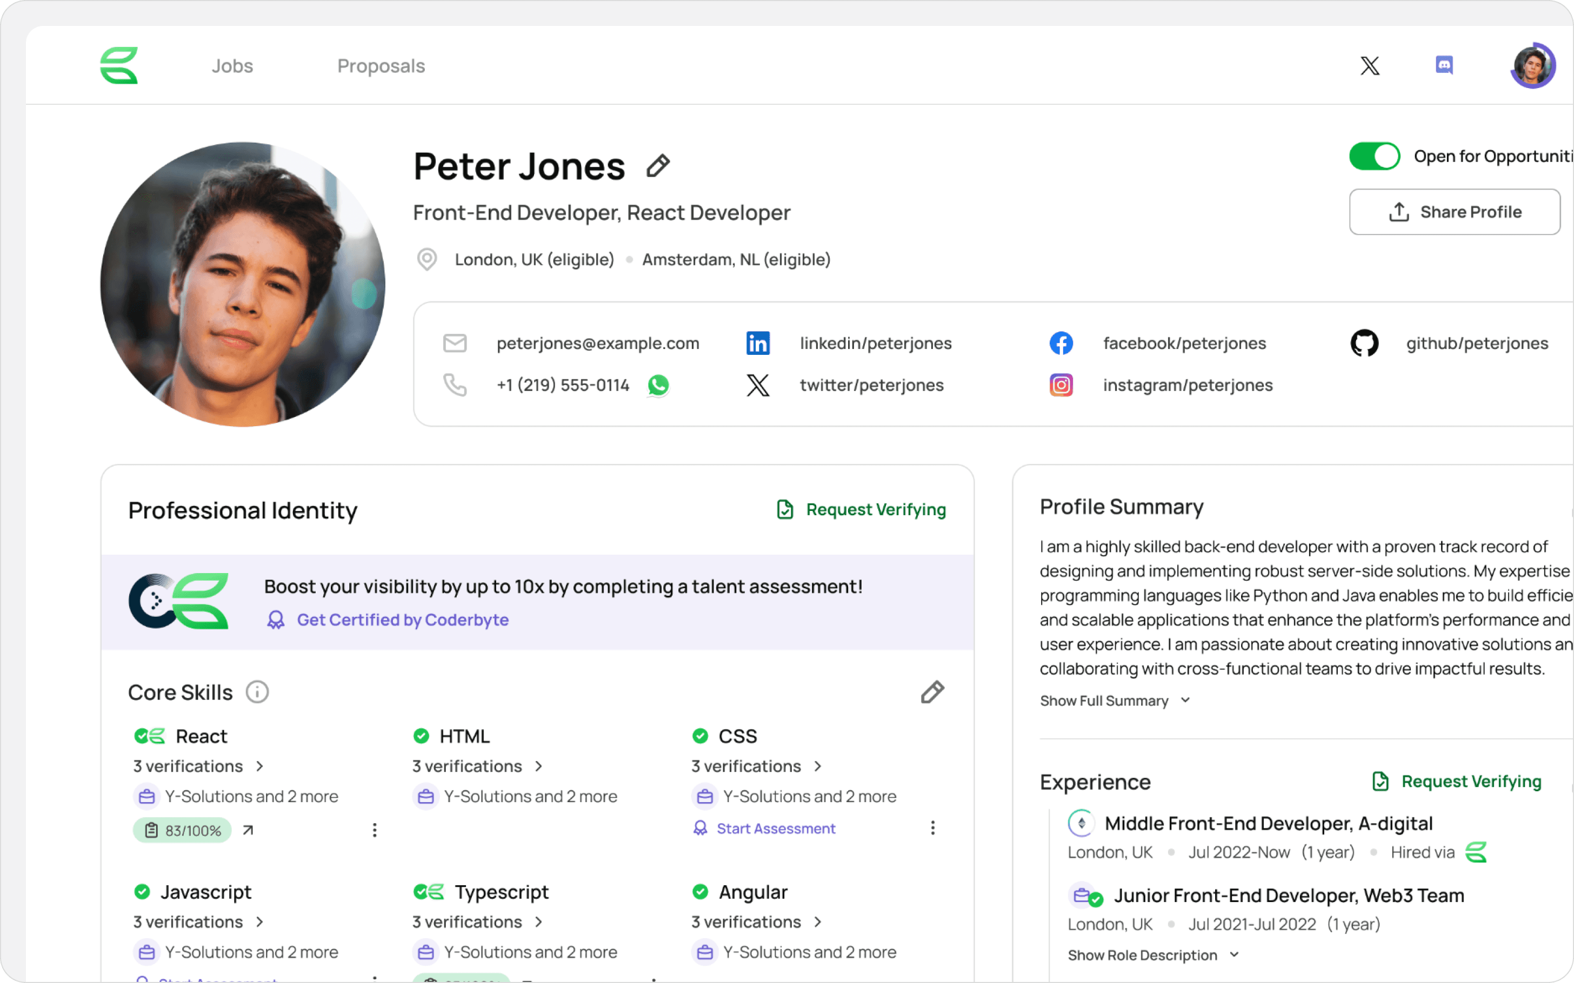Image resolution: width=1574 pixels, height=983 pixels.
Task: Edit name with pencil icon beside Peter Jones
Action: click(658, 166)
